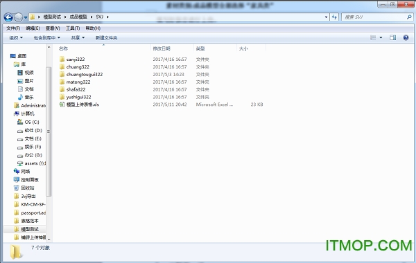Open the 文档 (E:) drive
This screenshot has width=416, height=263.
point(33,138)
